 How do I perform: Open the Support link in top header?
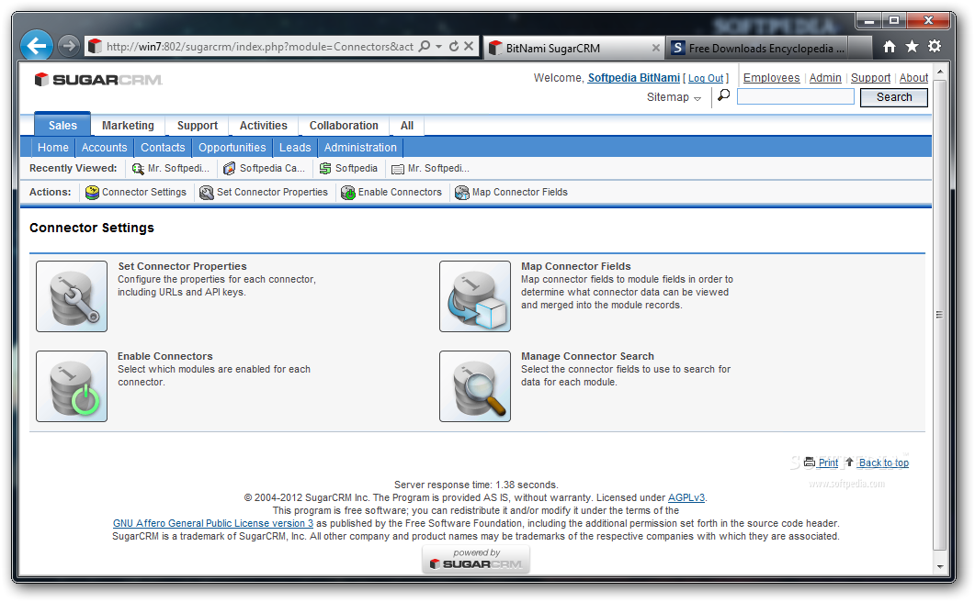pos(870,78)
